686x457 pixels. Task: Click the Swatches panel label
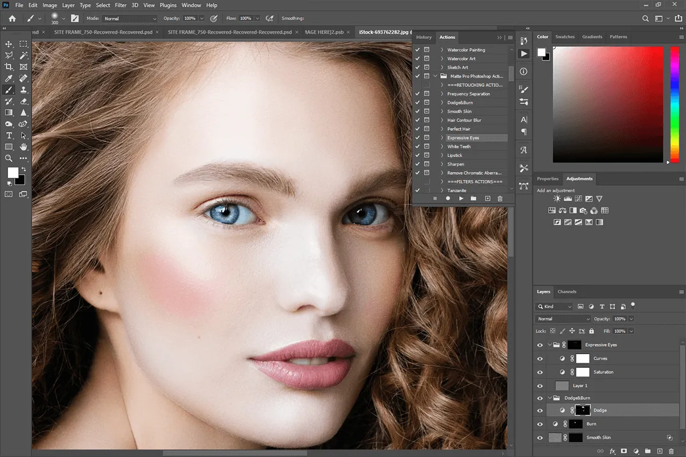click(565, 37)
